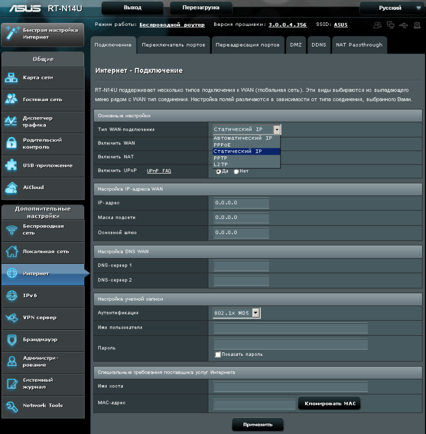
Task: Click the USB-приложение puzzle piece icon
Action: 11,165
